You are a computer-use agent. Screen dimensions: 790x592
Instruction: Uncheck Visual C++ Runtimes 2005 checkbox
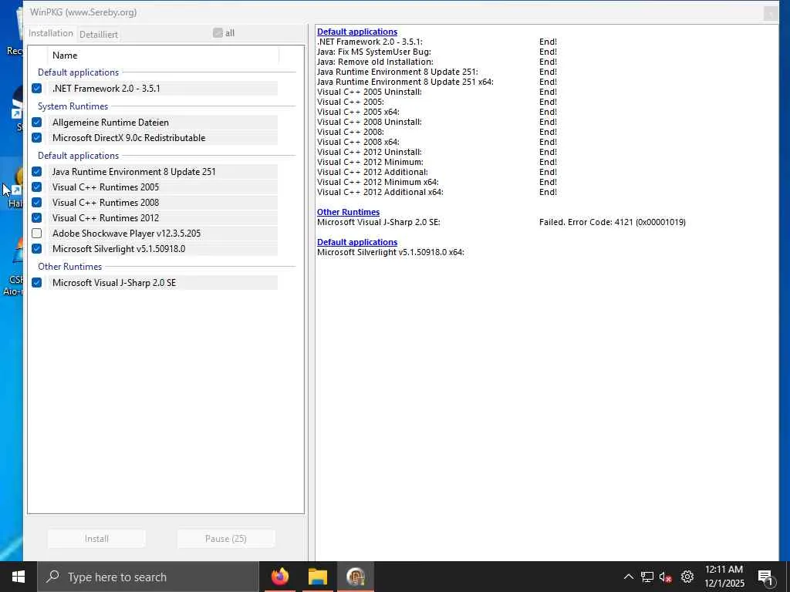[37, 187]
